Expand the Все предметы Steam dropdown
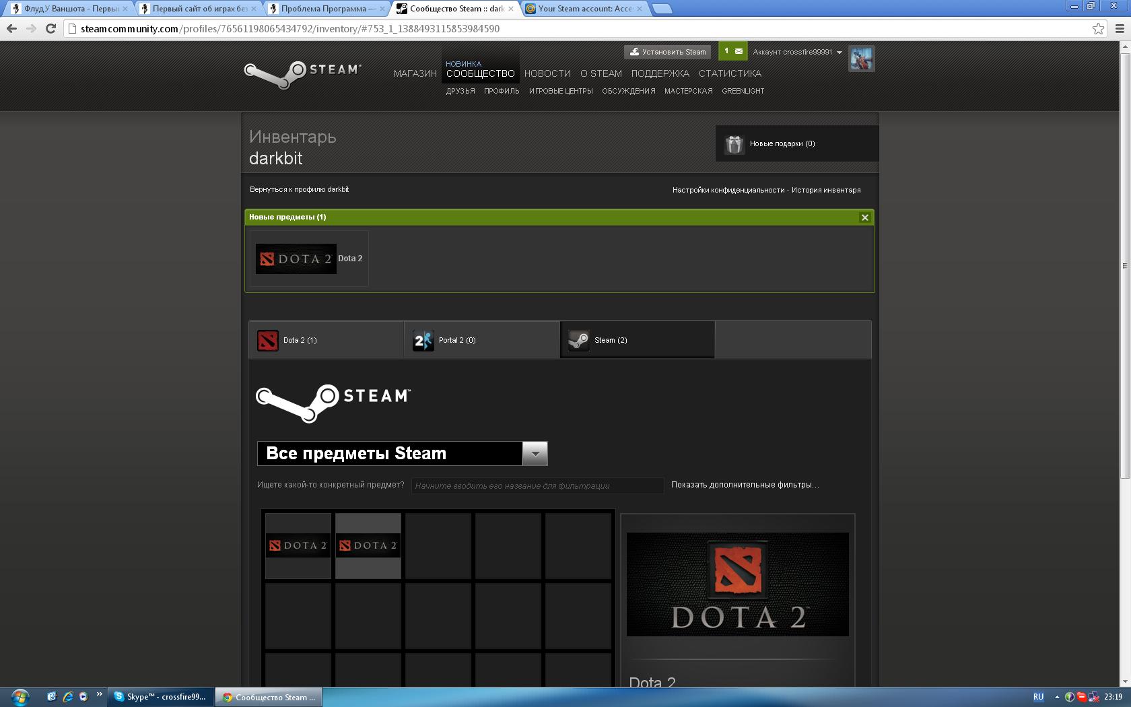 coord(535,454)
